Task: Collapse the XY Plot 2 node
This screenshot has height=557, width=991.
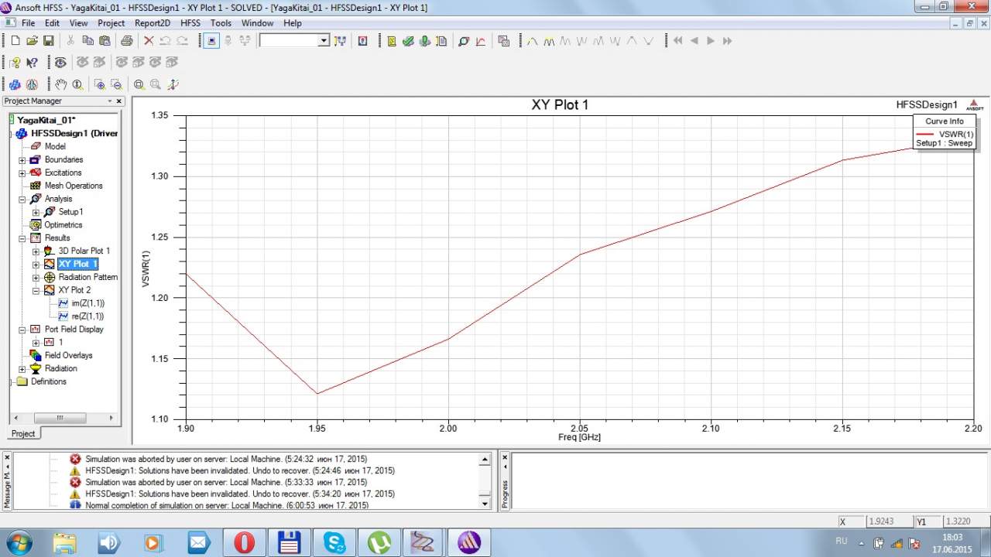Action: pyautogui.click(x=36, y=291)
